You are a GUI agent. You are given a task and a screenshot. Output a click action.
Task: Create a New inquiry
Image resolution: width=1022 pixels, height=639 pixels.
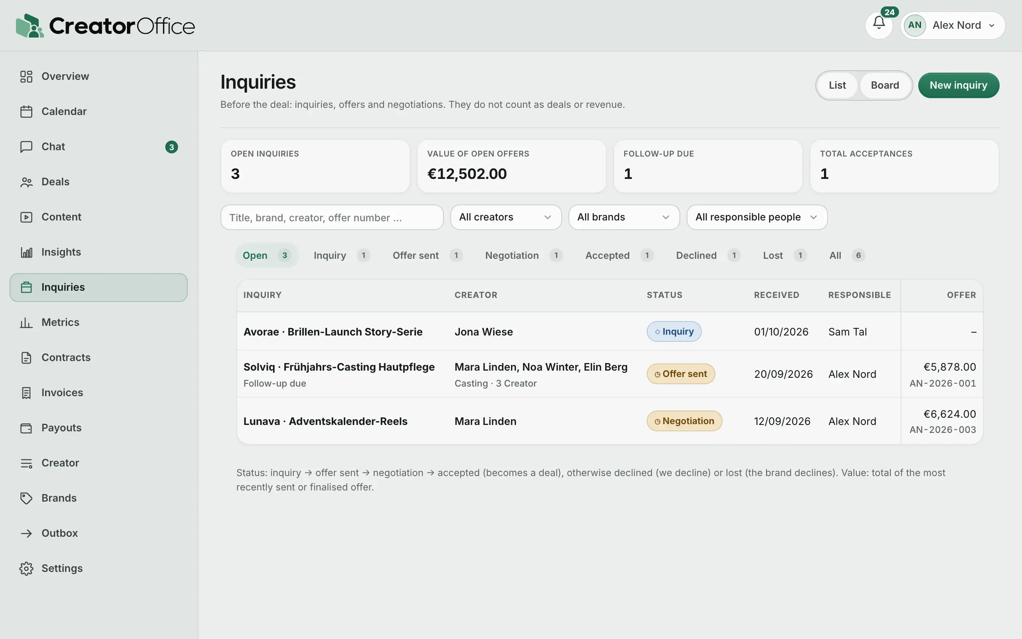(958, 85)
